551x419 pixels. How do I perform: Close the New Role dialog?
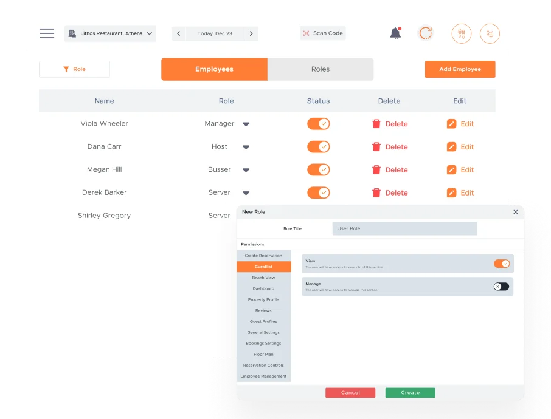tap(516, 212)
